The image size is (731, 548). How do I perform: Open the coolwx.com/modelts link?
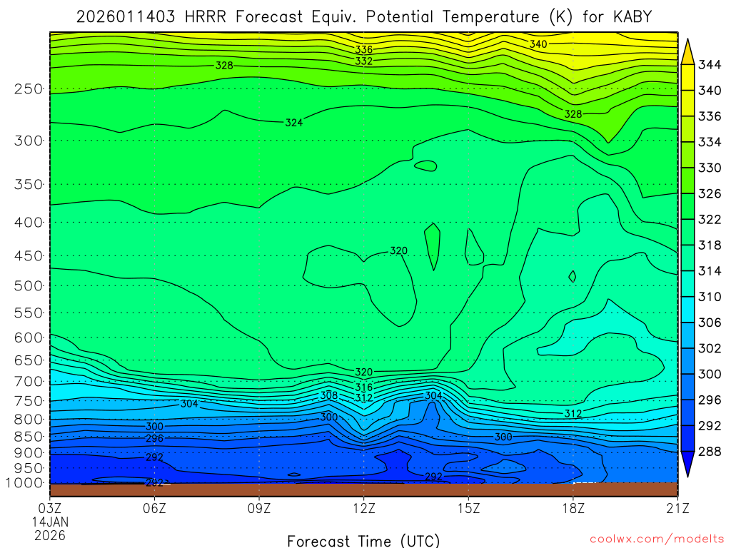(x=657, y=539)
